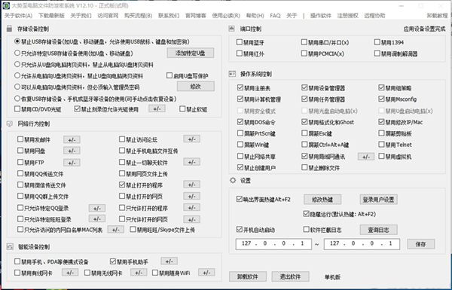Screen dimensions: 452x290
Task: Check the 禁止软驱 checkbox
Action: point(182,109)
